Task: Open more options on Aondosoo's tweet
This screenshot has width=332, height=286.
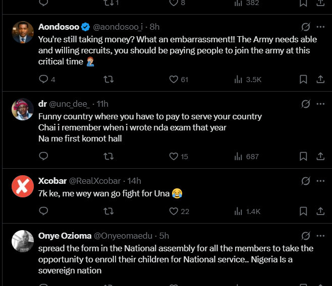Action: point(320,27)
